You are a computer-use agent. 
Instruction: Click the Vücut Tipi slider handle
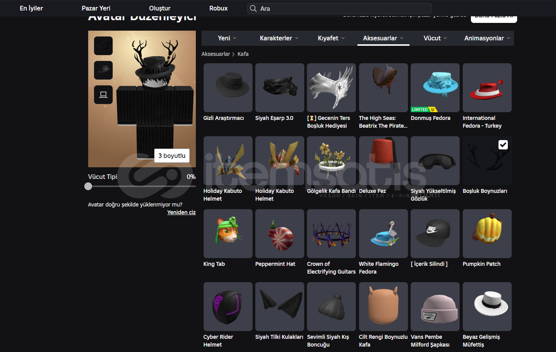tap(88, 186)
